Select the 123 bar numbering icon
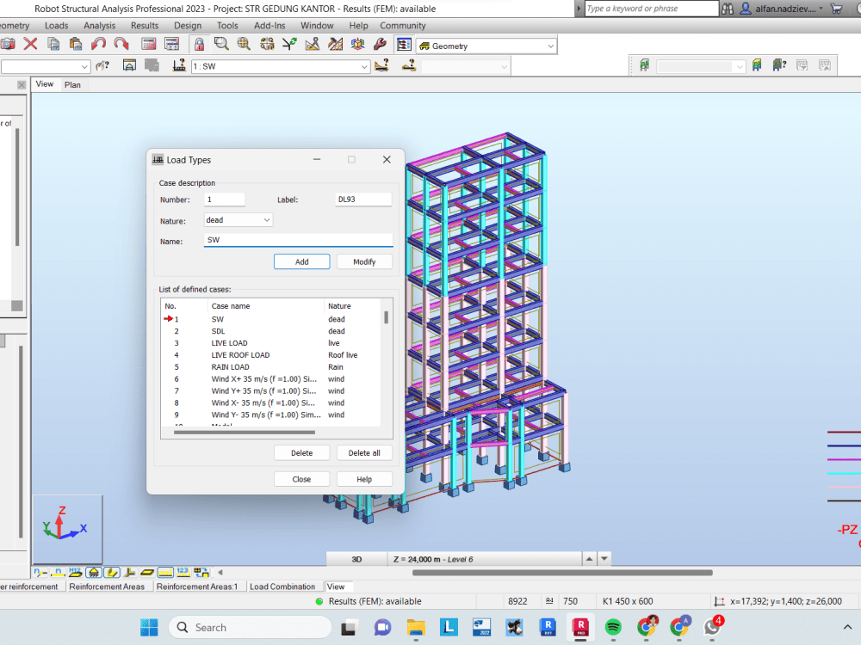Screen dimensions: 861x645 (182, 572)
